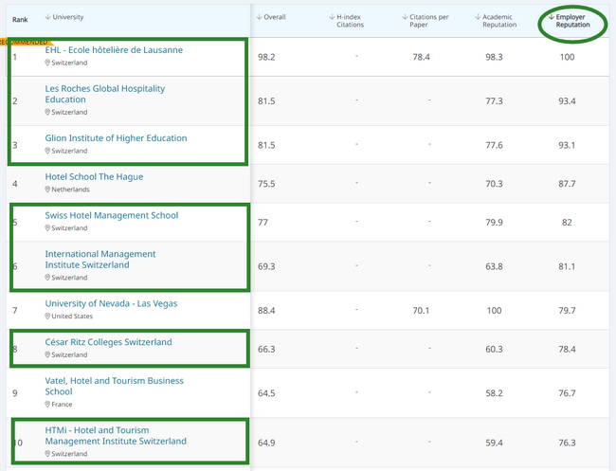This screenshot has width=616, height=471.
Task: Click location pin under Swiss Hotel Management School
Action: [x=47, y=227]
